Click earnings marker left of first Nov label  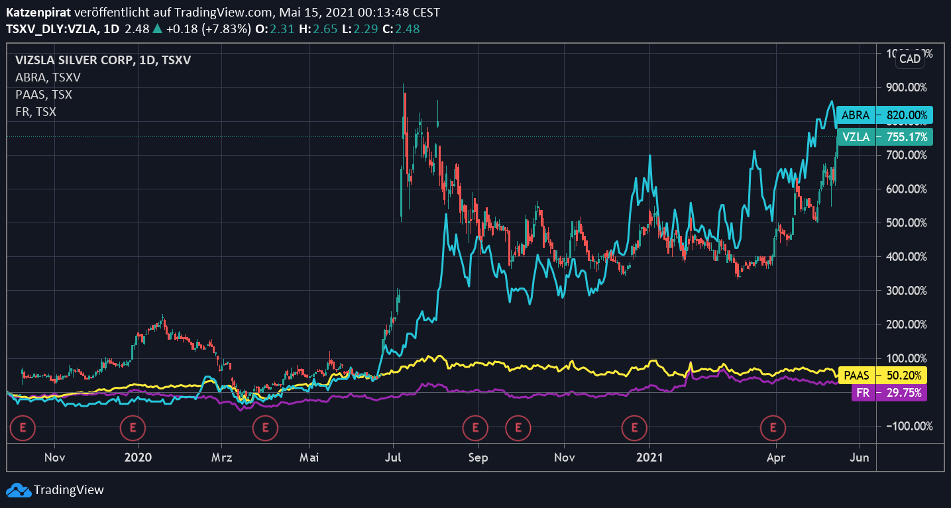click(21, 427)
